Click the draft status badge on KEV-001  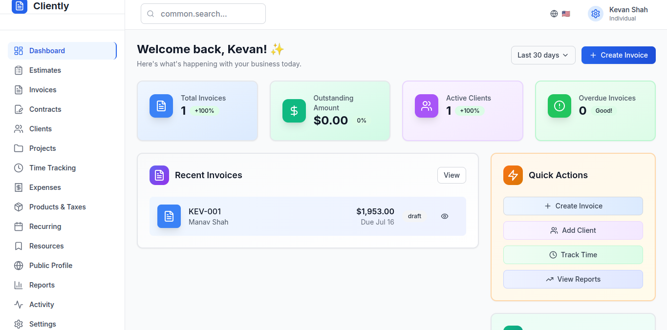click(414, 216)
